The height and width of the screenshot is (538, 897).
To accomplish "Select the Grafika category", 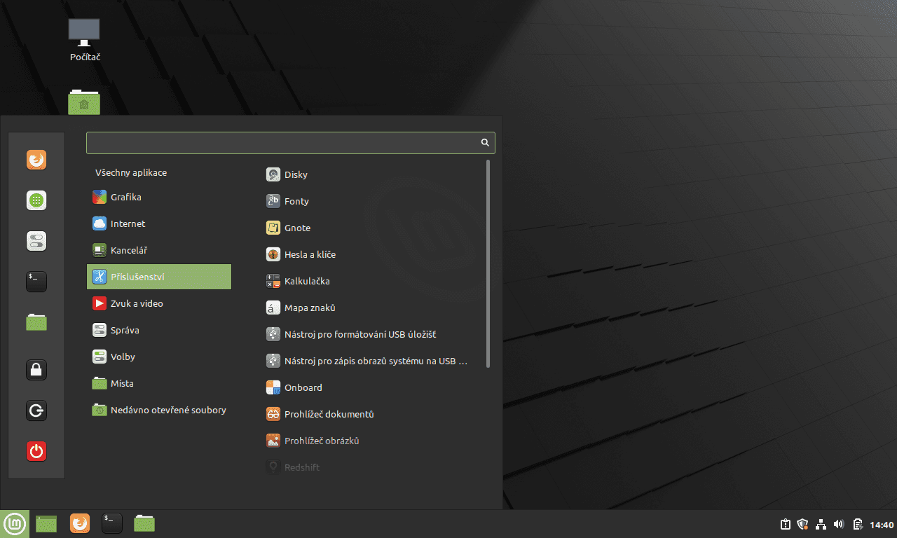I will click(126, 197).
